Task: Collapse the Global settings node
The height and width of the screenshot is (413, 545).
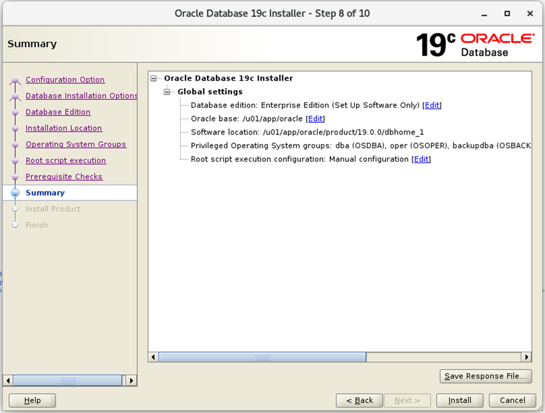Action: (167, 92)
